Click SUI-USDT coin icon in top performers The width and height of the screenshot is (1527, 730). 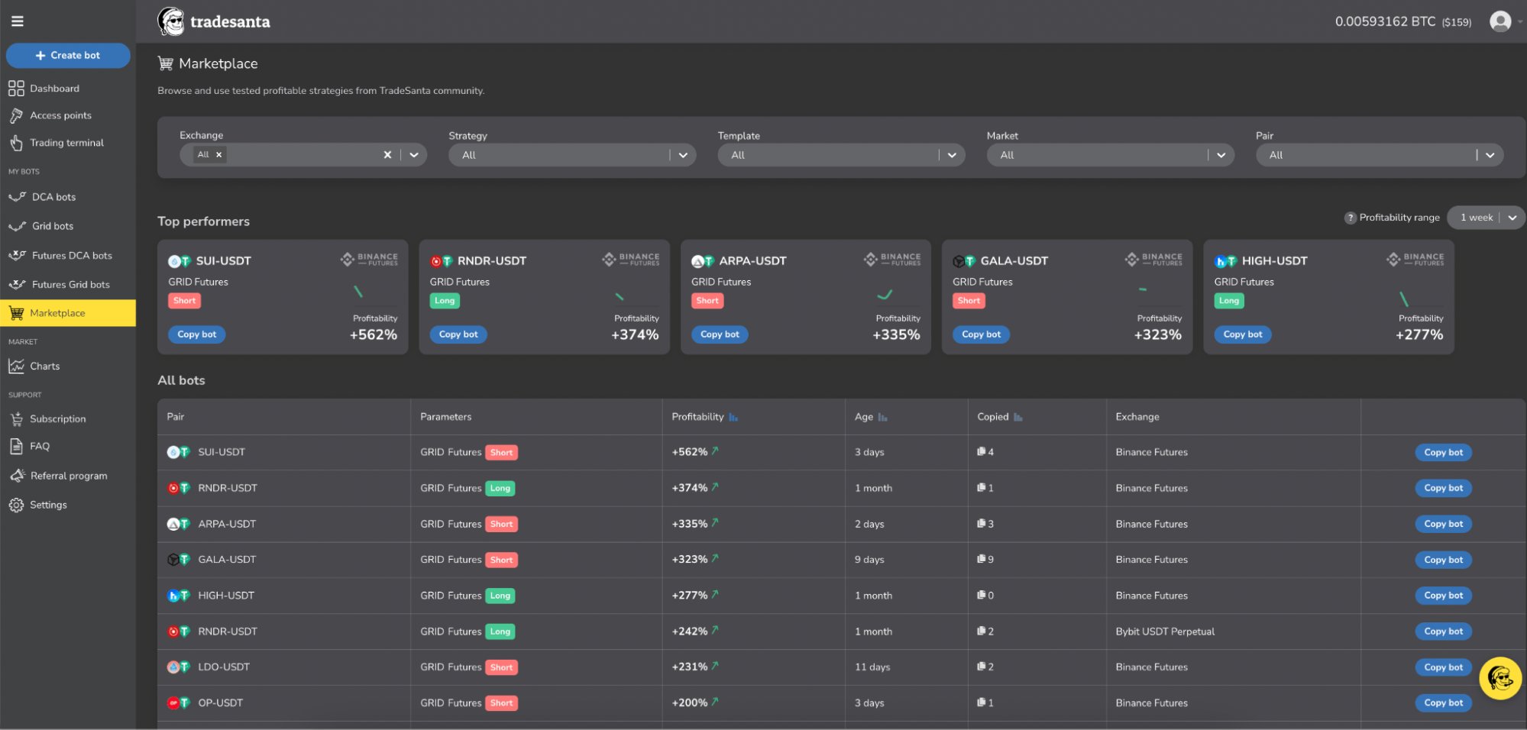click(179, 261)
